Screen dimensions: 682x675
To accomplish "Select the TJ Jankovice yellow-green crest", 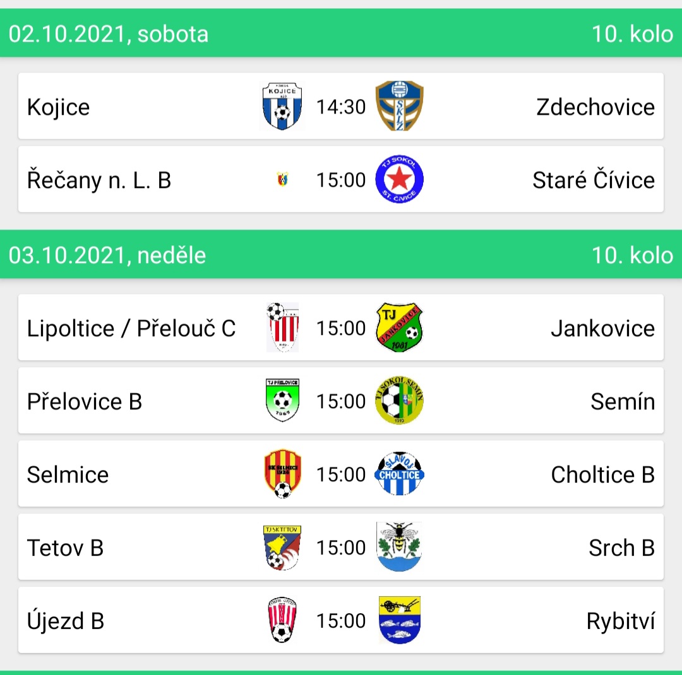I will click(x=399, y=327).
